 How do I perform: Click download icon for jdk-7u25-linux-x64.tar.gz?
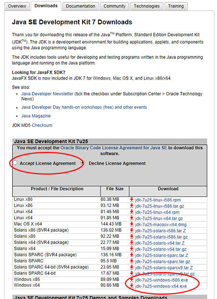[x=132, y=218]
